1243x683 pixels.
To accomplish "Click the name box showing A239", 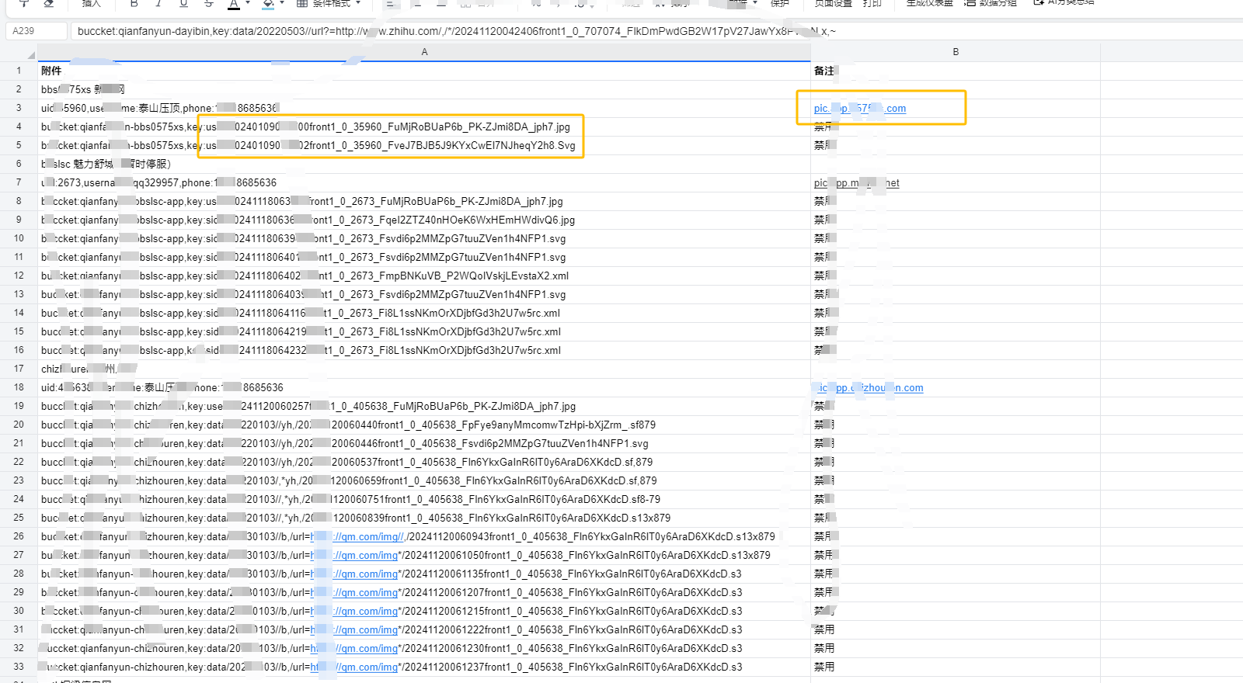I will pyautogui.click(x=36, y=31).
